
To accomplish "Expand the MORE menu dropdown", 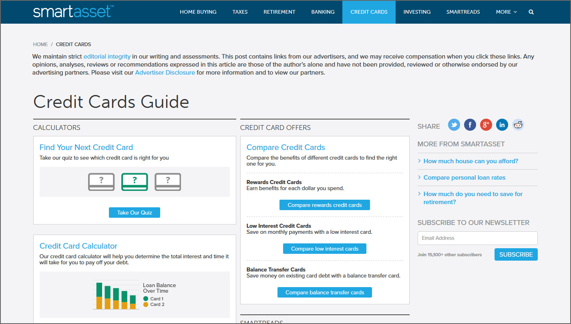I will (506, 12).
